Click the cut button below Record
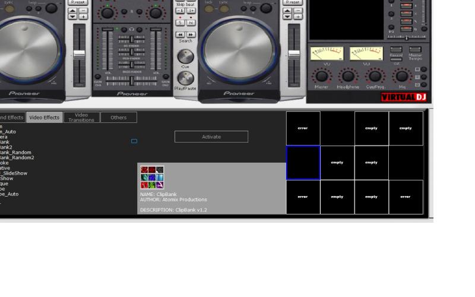Image resolution: width=475 pixels, height=297 pixels. tap(396, 60)
